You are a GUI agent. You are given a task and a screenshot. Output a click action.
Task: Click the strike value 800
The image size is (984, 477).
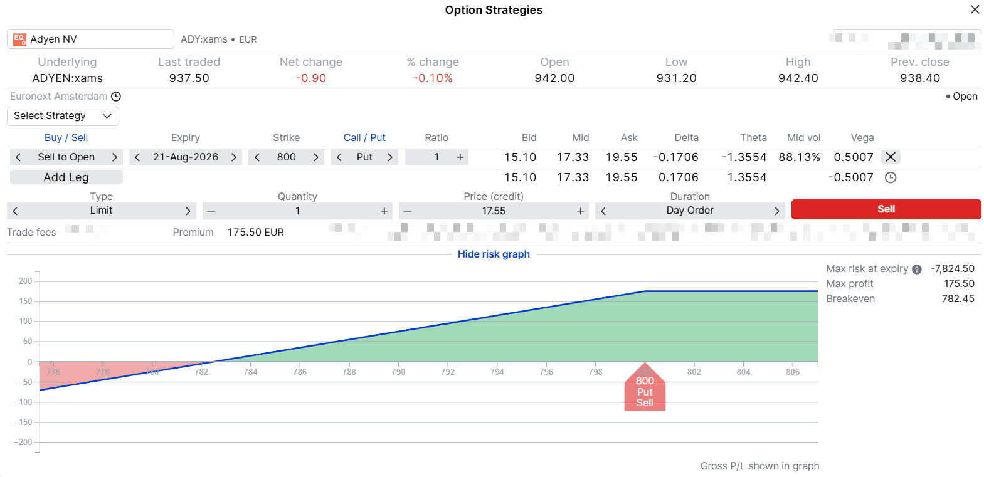pyautogui.click(x=287, y=157)
